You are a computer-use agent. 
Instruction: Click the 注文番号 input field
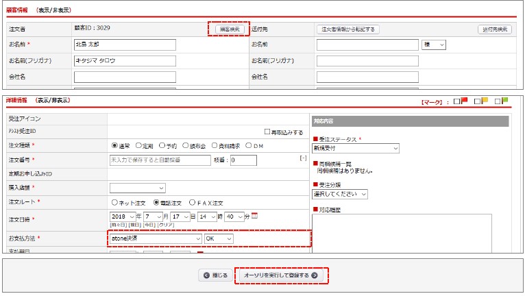pos(160,160)
